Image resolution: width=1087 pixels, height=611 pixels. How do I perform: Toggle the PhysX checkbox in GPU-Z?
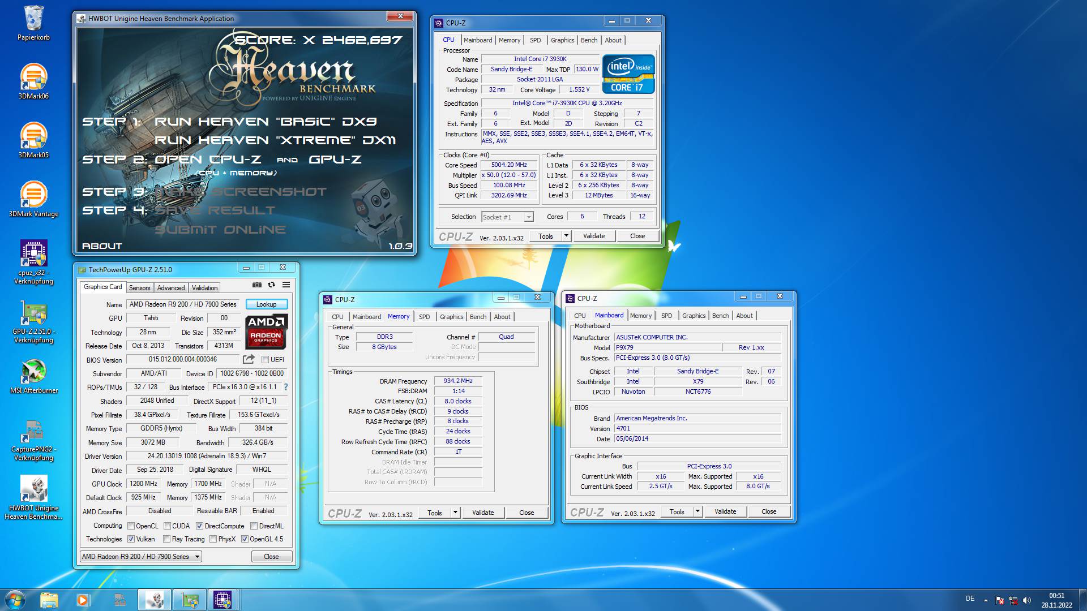click(x=213, y=539)
